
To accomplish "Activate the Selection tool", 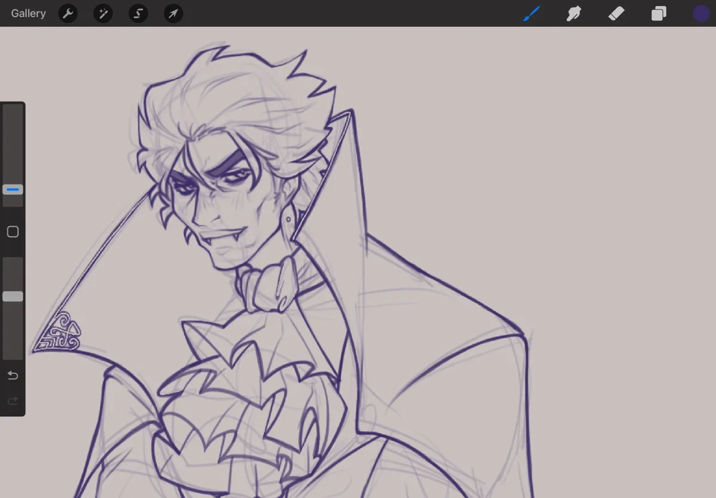I will click(x=138, y=13).
